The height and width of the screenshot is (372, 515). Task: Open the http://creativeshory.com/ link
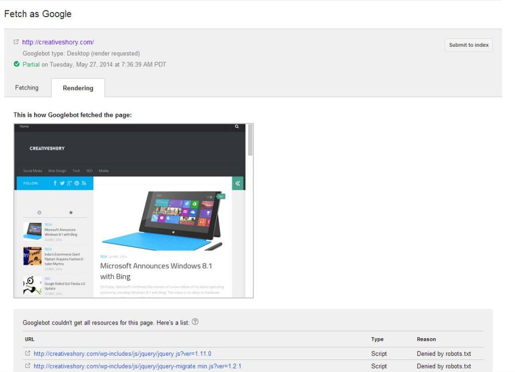pos(58,42)
